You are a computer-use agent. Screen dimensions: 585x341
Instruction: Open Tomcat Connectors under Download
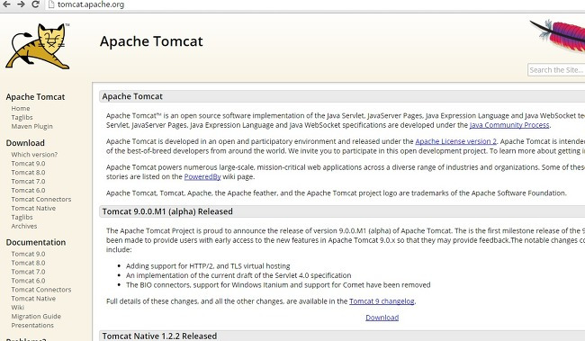[41, 199]
